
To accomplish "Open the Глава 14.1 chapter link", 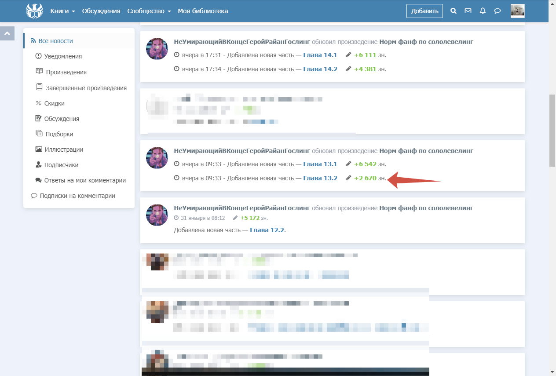I will pos(320,55).
